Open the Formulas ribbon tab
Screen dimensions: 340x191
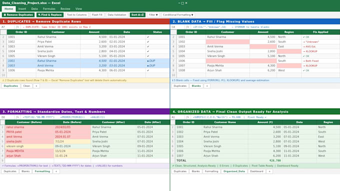pyautogui.click(x=49, y=9)
